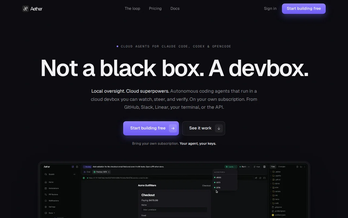Click the yellow icon of .prettierrc.json
The width and height of the screenshot is (348, 218).
tap(273, 215)
